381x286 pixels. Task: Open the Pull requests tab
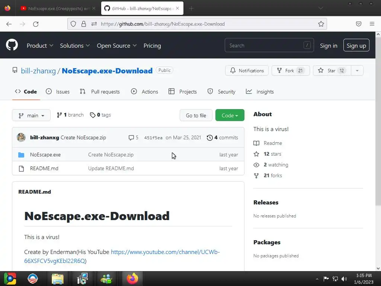click(100, 92)
